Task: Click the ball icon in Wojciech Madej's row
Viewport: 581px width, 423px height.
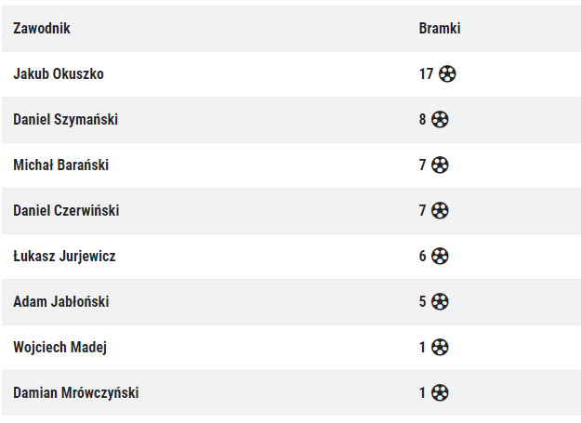Action: (x=440, y=347)
